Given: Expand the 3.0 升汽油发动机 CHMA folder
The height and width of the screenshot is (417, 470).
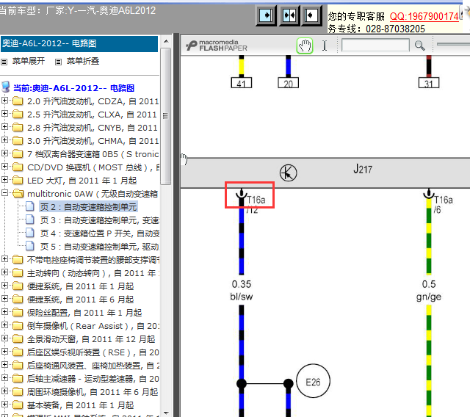Looking at the screenshot, I should (4, 140).
